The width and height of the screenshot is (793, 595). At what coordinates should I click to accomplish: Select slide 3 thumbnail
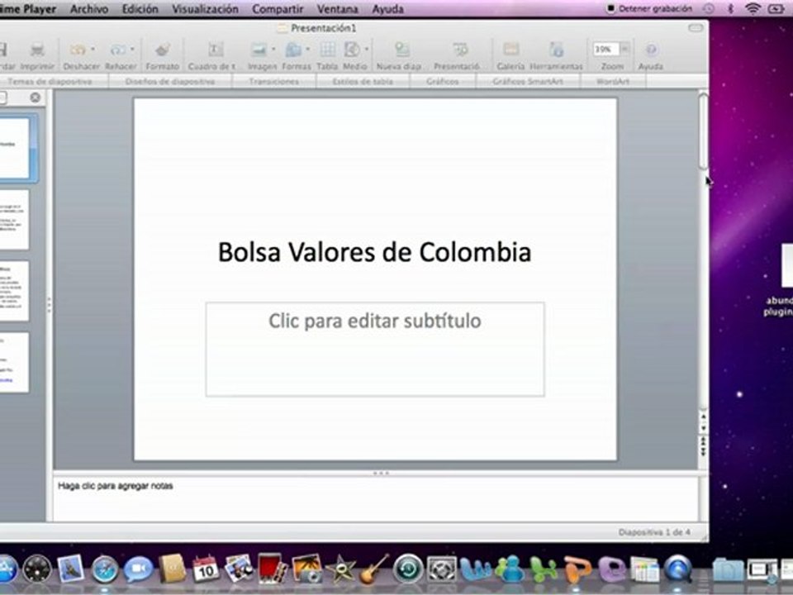14,291
